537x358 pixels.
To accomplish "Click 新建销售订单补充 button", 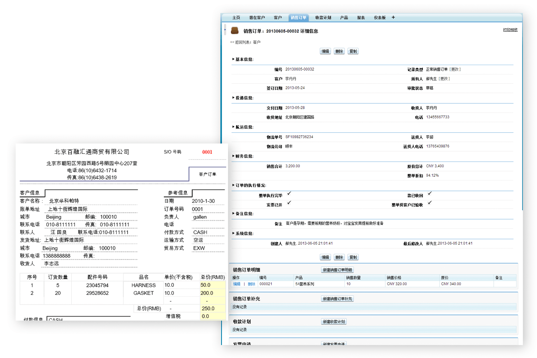I will tap(337, 299).
